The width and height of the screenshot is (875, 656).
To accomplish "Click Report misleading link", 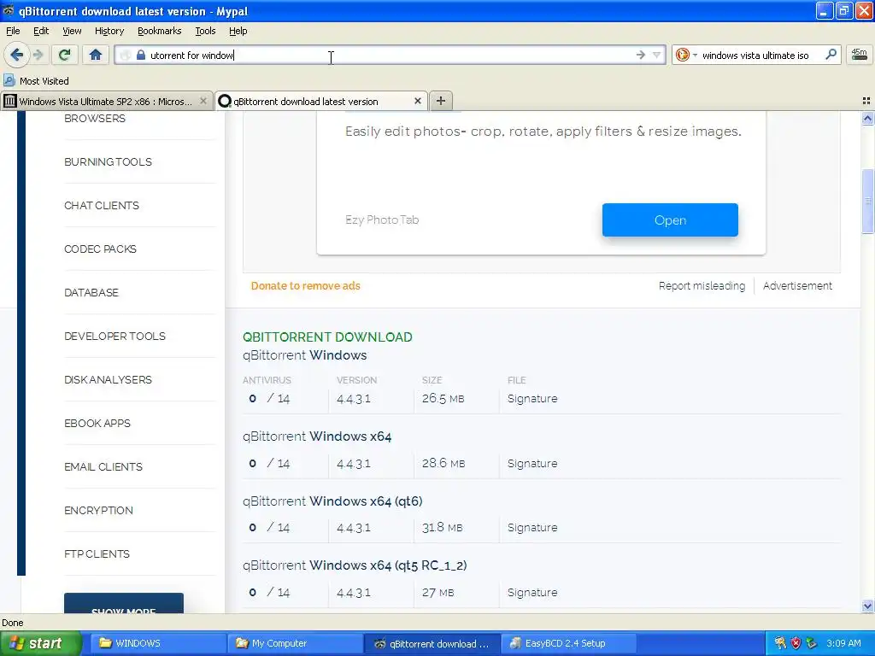I will 702,285.
